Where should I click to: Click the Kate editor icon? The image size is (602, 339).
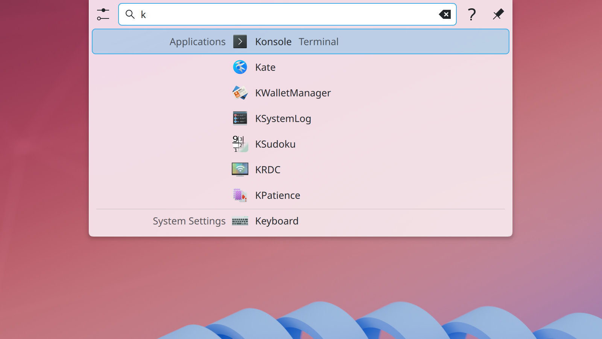(x=240, y=67)
